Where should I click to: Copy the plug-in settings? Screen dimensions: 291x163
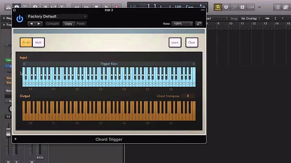(68, 24)
